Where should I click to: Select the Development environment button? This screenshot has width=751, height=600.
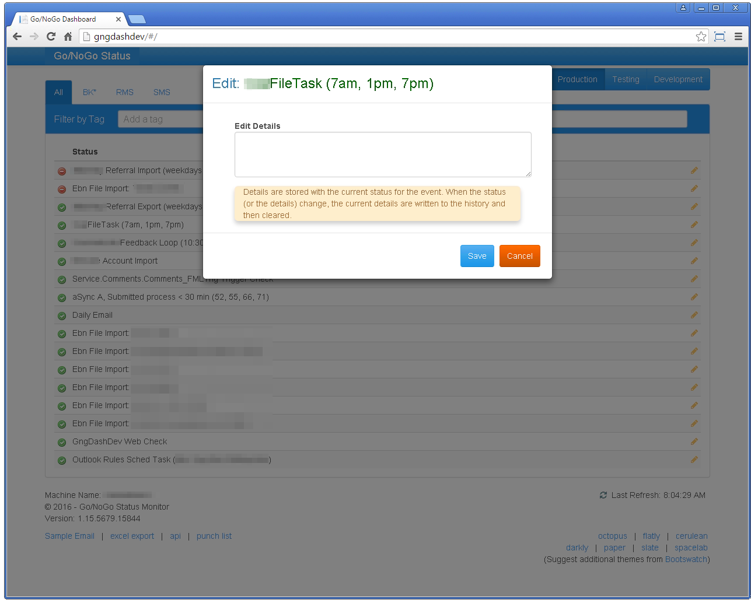click(678, 79)
